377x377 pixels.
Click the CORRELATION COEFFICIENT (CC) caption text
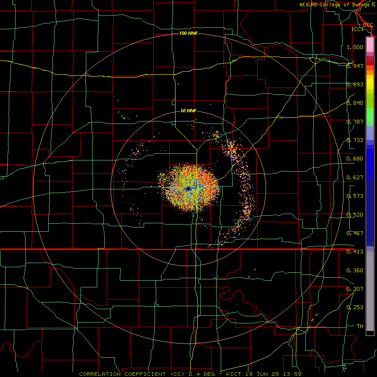click(x=132, y=374)
